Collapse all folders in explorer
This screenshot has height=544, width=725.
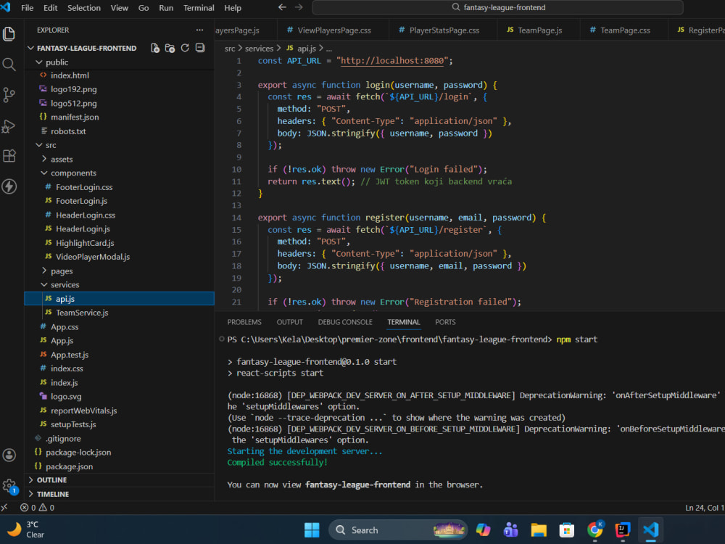[x=200, y=48]
